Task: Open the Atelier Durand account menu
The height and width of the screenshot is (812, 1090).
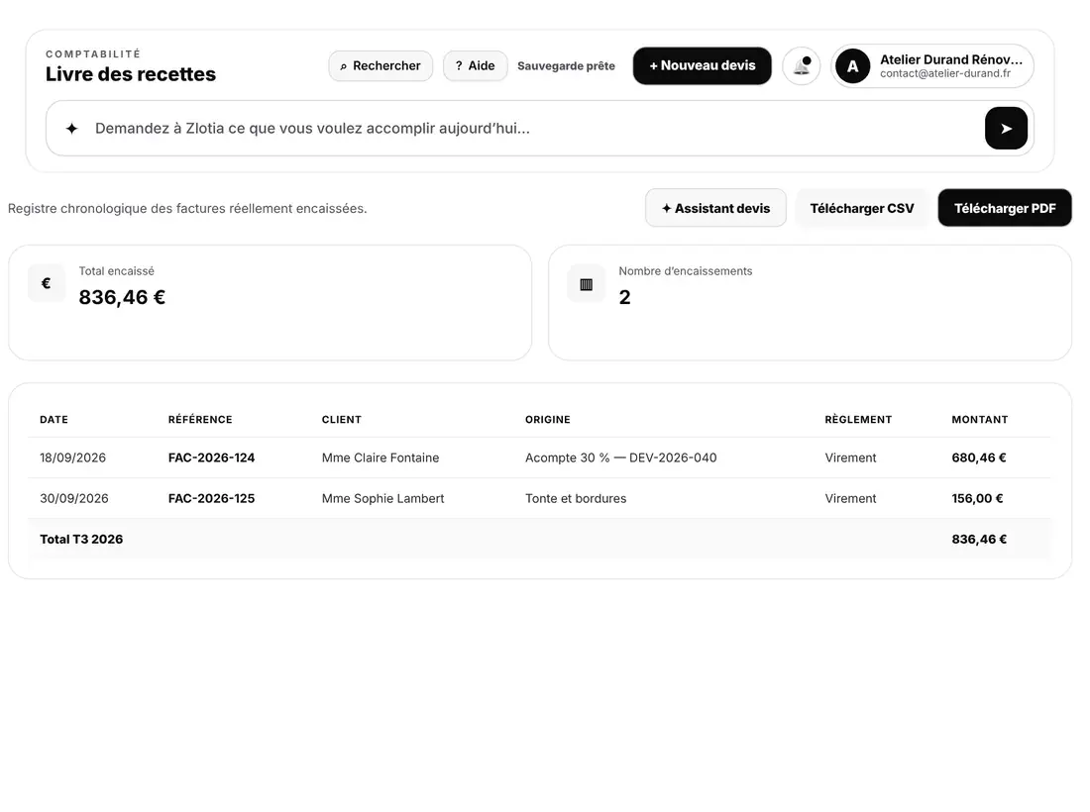Action: (x=932, y=66)
